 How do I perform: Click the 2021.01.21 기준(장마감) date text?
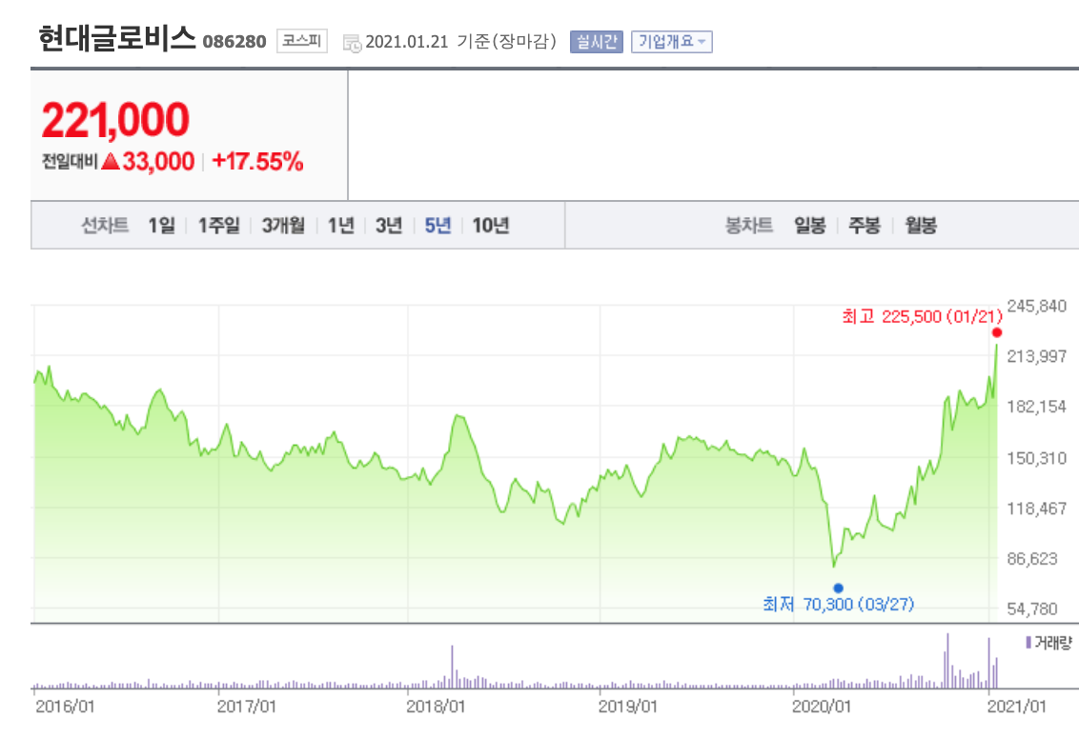460,42
